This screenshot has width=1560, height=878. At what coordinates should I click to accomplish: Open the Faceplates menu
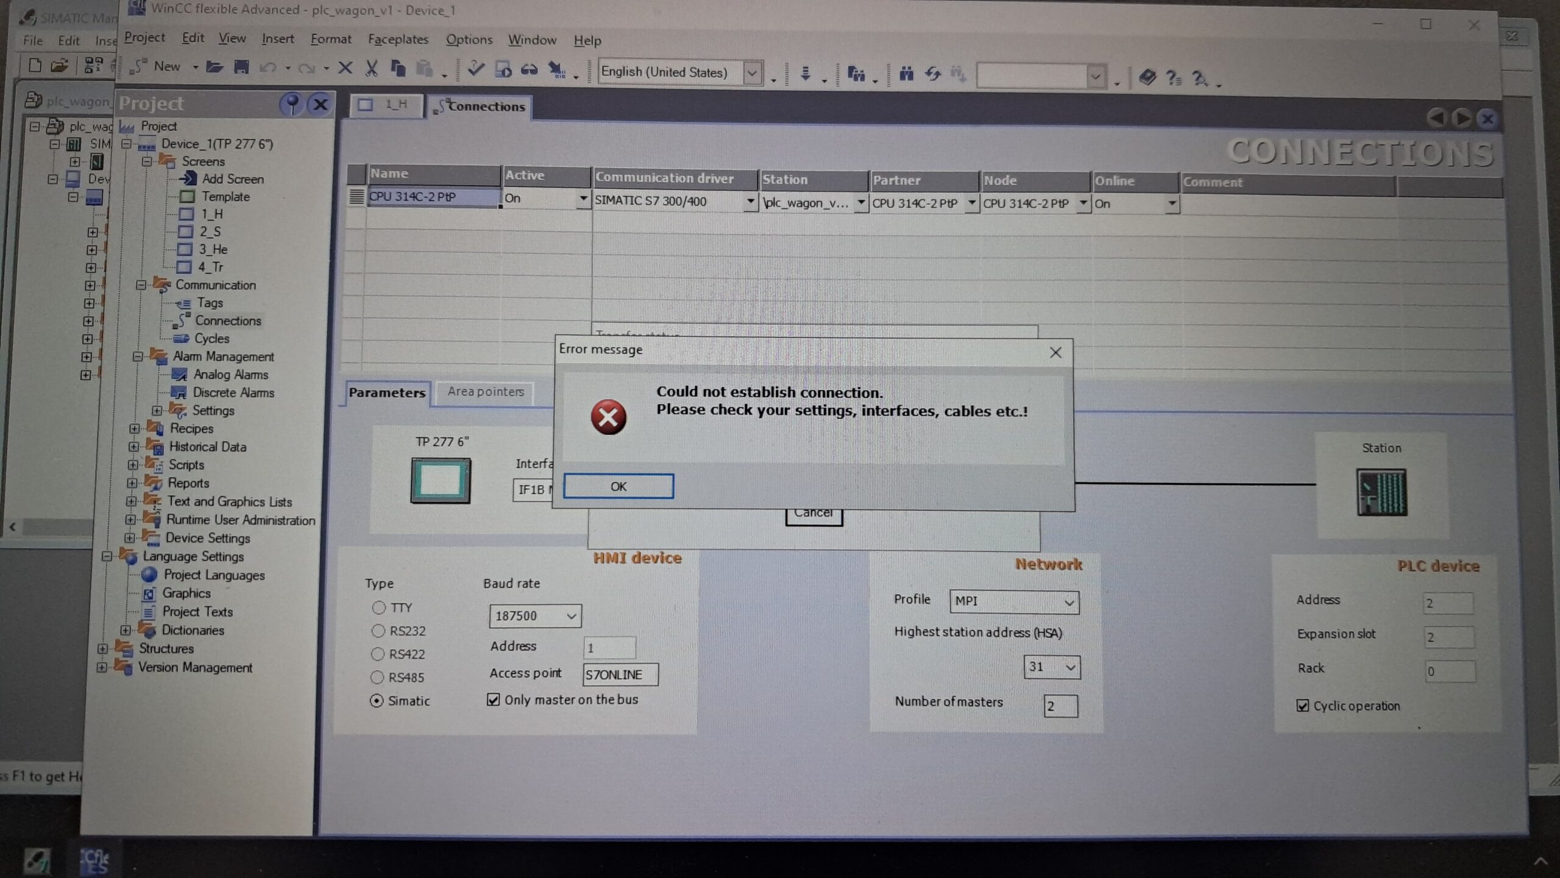[x=399, y=40]
